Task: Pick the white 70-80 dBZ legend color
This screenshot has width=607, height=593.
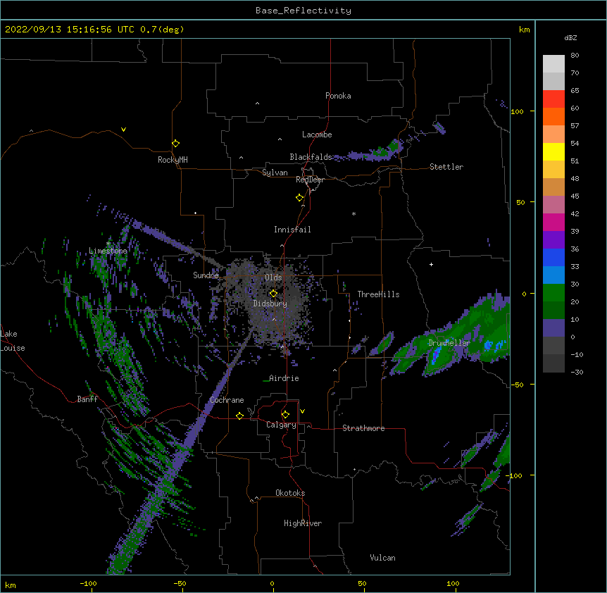Action: coord(553,64)
